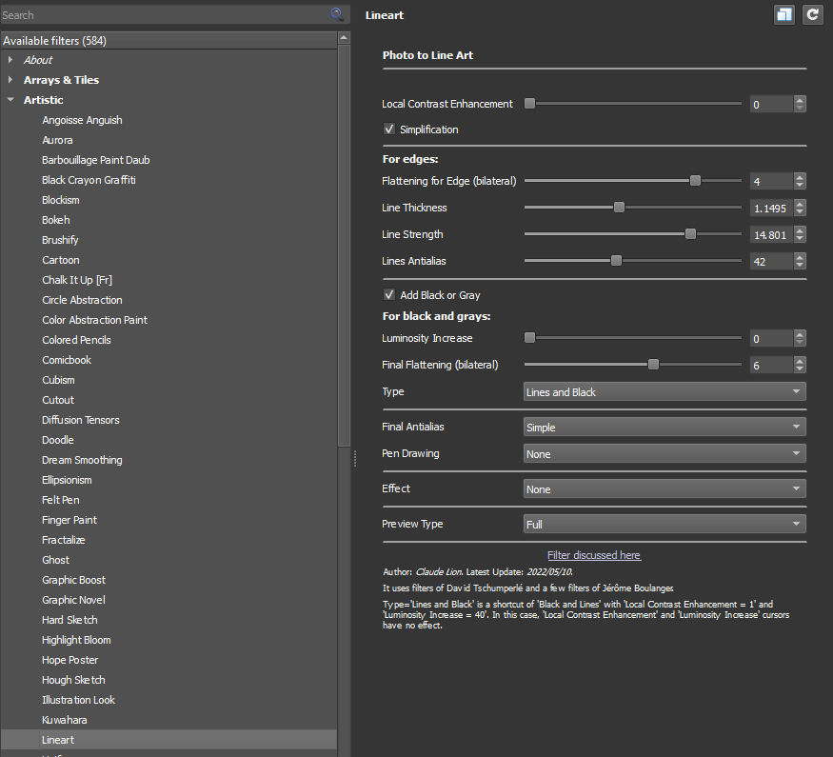Image resolution: width=833 pixels, height=757 pixels.
Task: Disable the Simplification checkbox
Action: click(388, 129)
